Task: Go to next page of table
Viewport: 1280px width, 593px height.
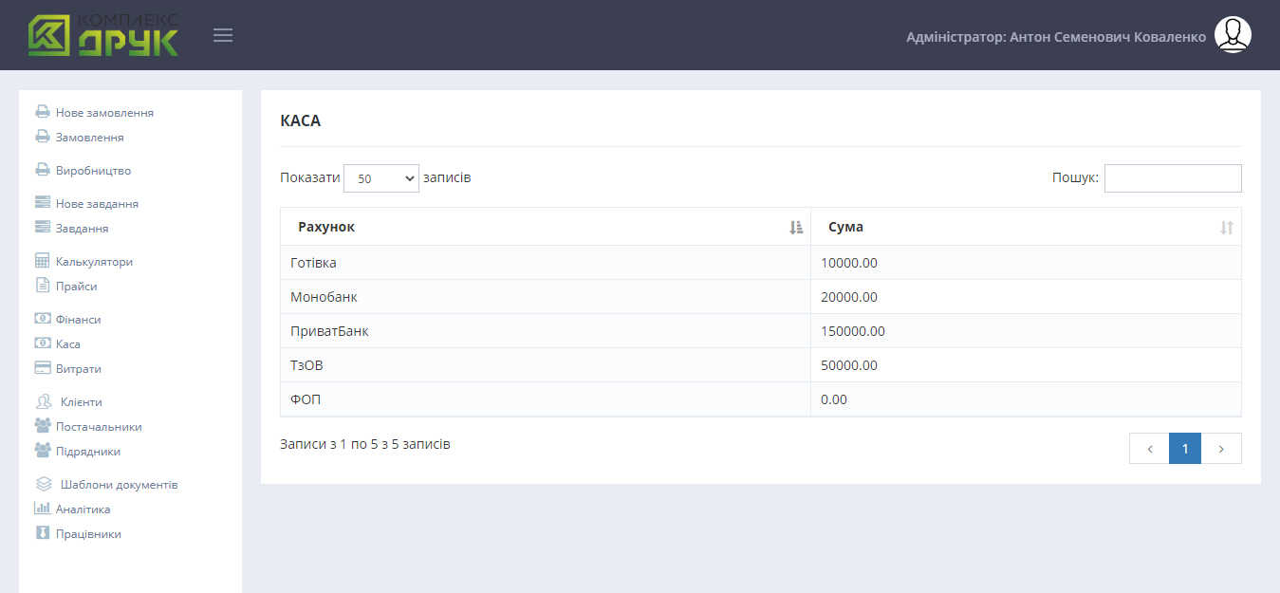Action: tap(1221, 449)
